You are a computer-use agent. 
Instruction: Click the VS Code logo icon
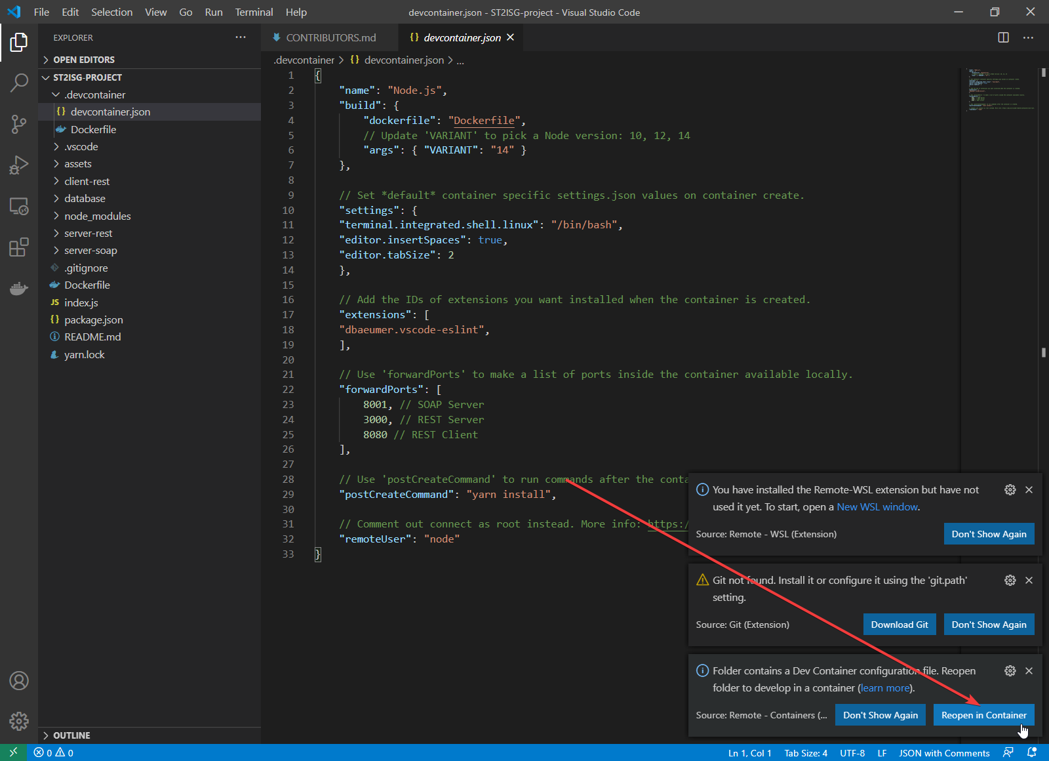[14, 12]
